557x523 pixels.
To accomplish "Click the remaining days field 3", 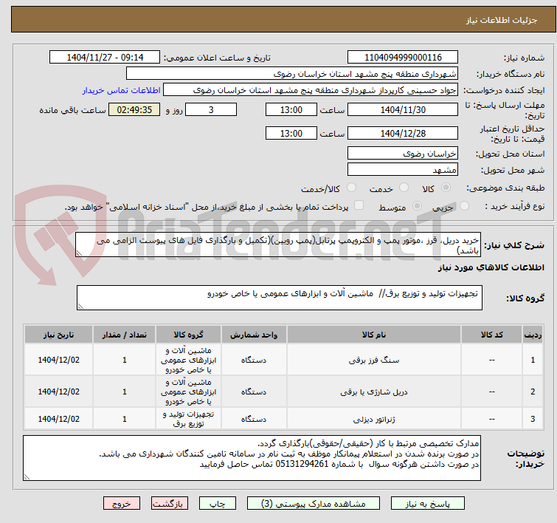I will pos(211,109).
